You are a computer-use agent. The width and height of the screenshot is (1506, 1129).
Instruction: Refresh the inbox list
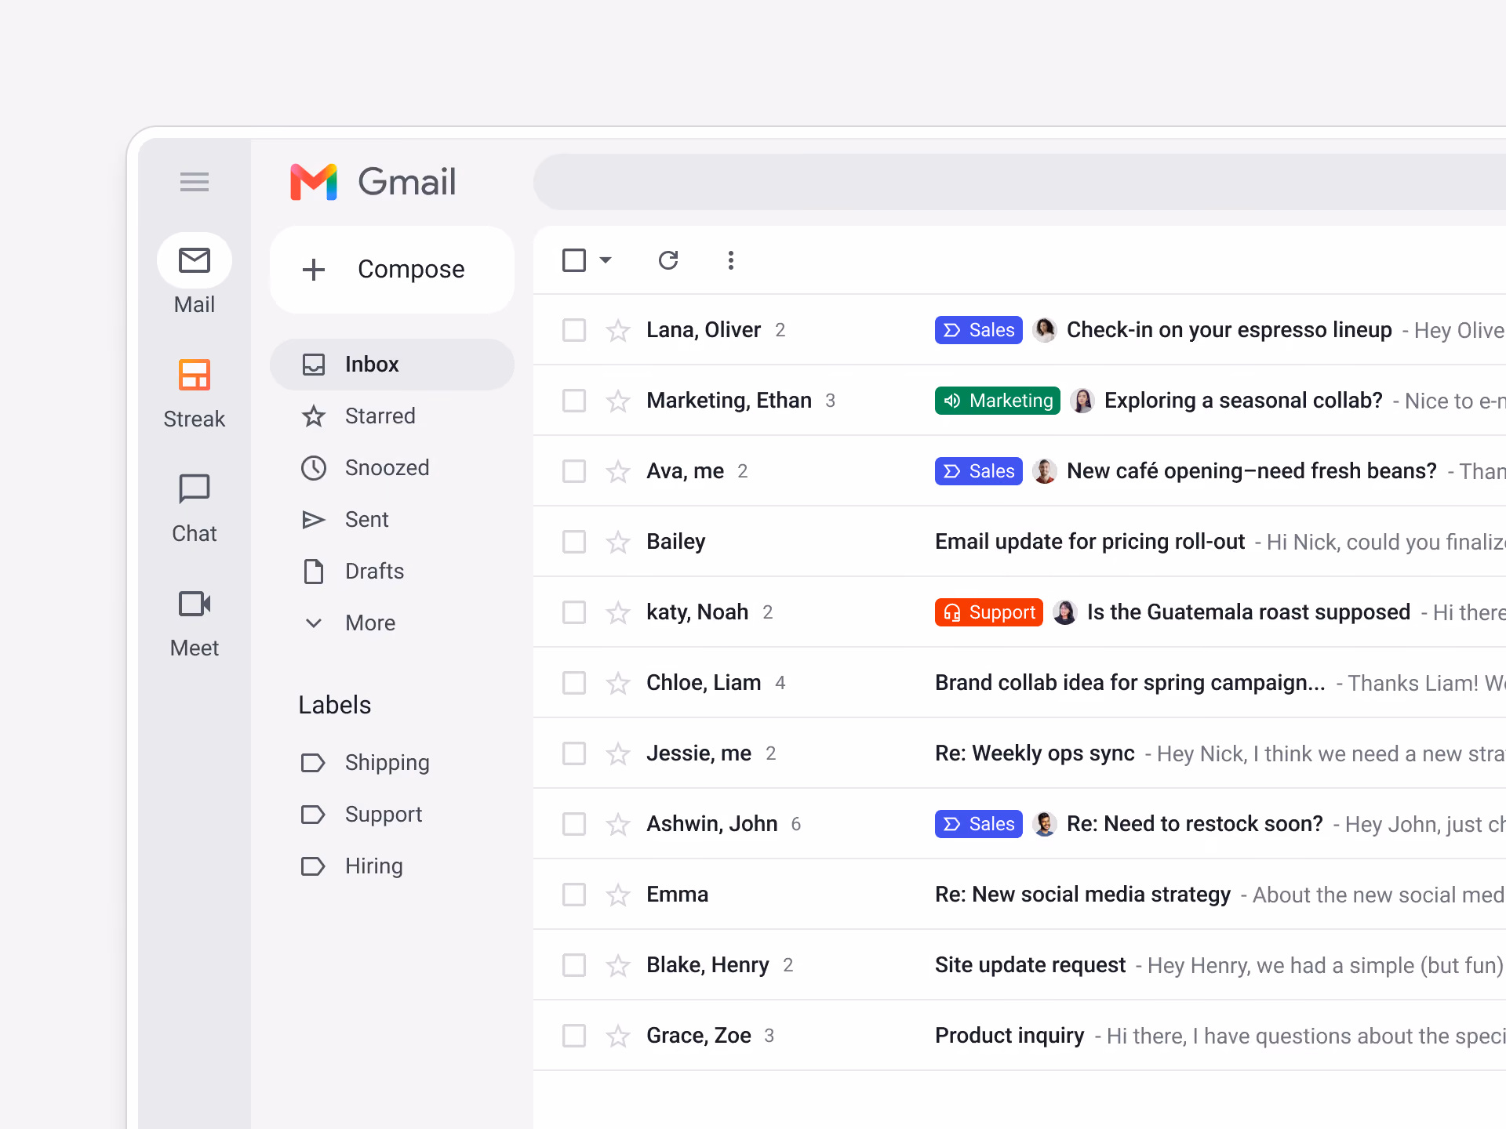click(668, 260)
